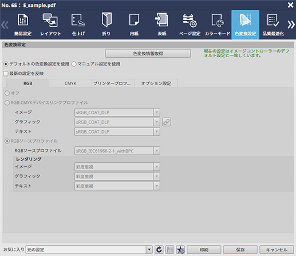
Task: Click the キャンセル cancel button
Action: point(277,250)
